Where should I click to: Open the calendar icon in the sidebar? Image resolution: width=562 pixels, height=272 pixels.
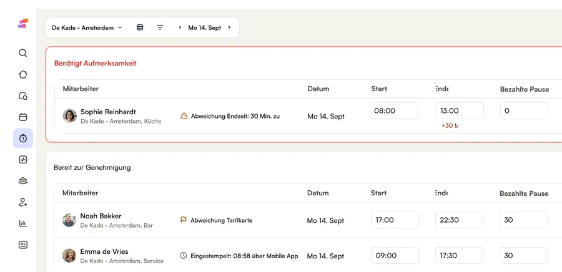point(23,117)
